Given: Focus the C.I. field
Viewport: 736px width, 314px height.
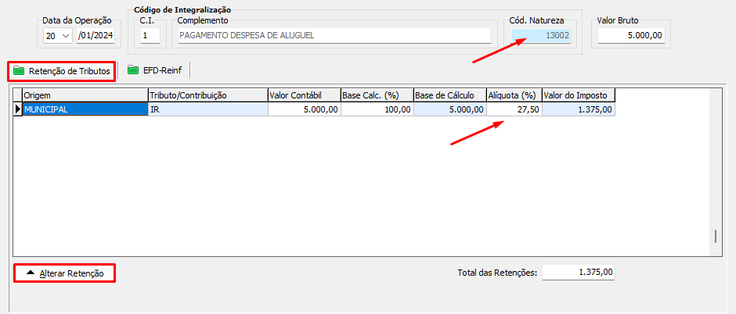Looking at the screenshot, I should [x=150, y=35].
